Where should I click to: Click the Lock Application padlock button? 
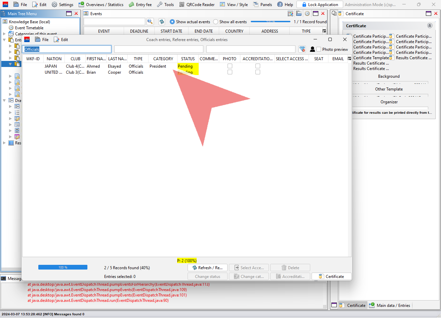pos(320,5)
